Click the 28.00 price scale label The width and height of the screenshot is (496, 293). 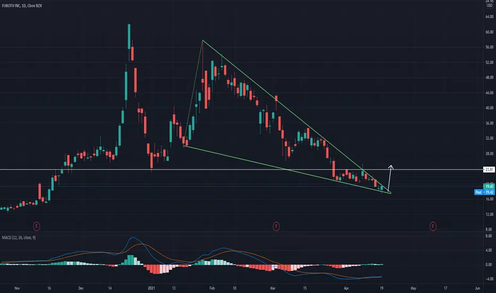(x=490, y=153)
